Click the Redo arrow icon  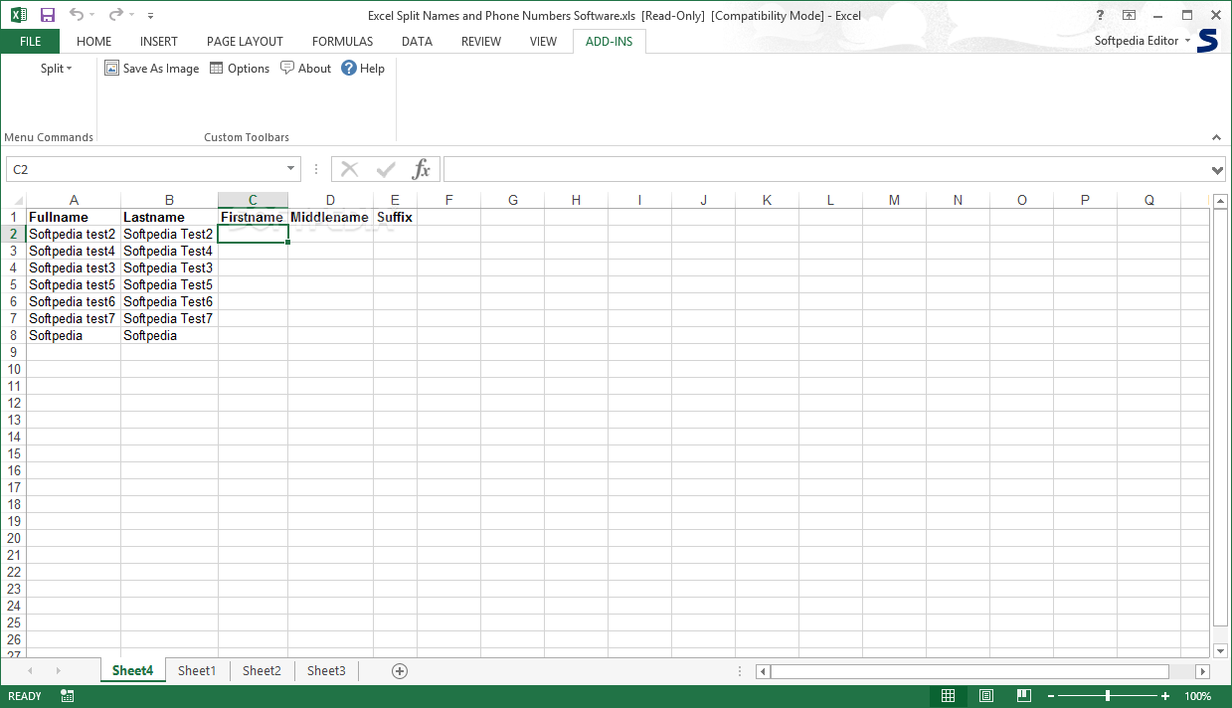[116, 15]
